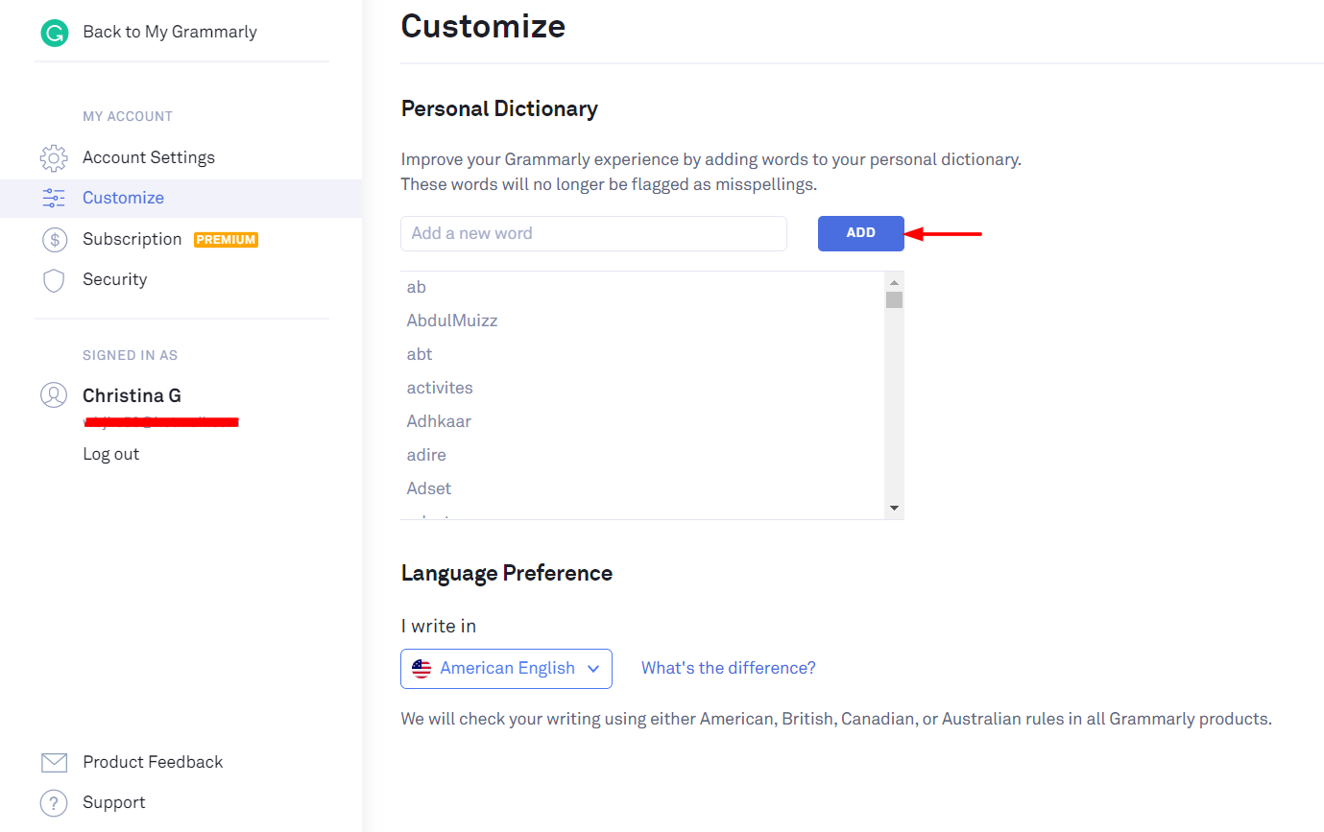Click the Customize sliders icon
The width and height of the screenshot is (1324, 832).
54,198
